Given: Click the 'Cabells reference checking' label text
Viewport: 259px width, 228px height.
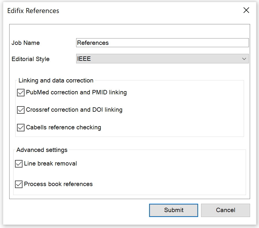Looking at the screenshot, I should point(63,127).
